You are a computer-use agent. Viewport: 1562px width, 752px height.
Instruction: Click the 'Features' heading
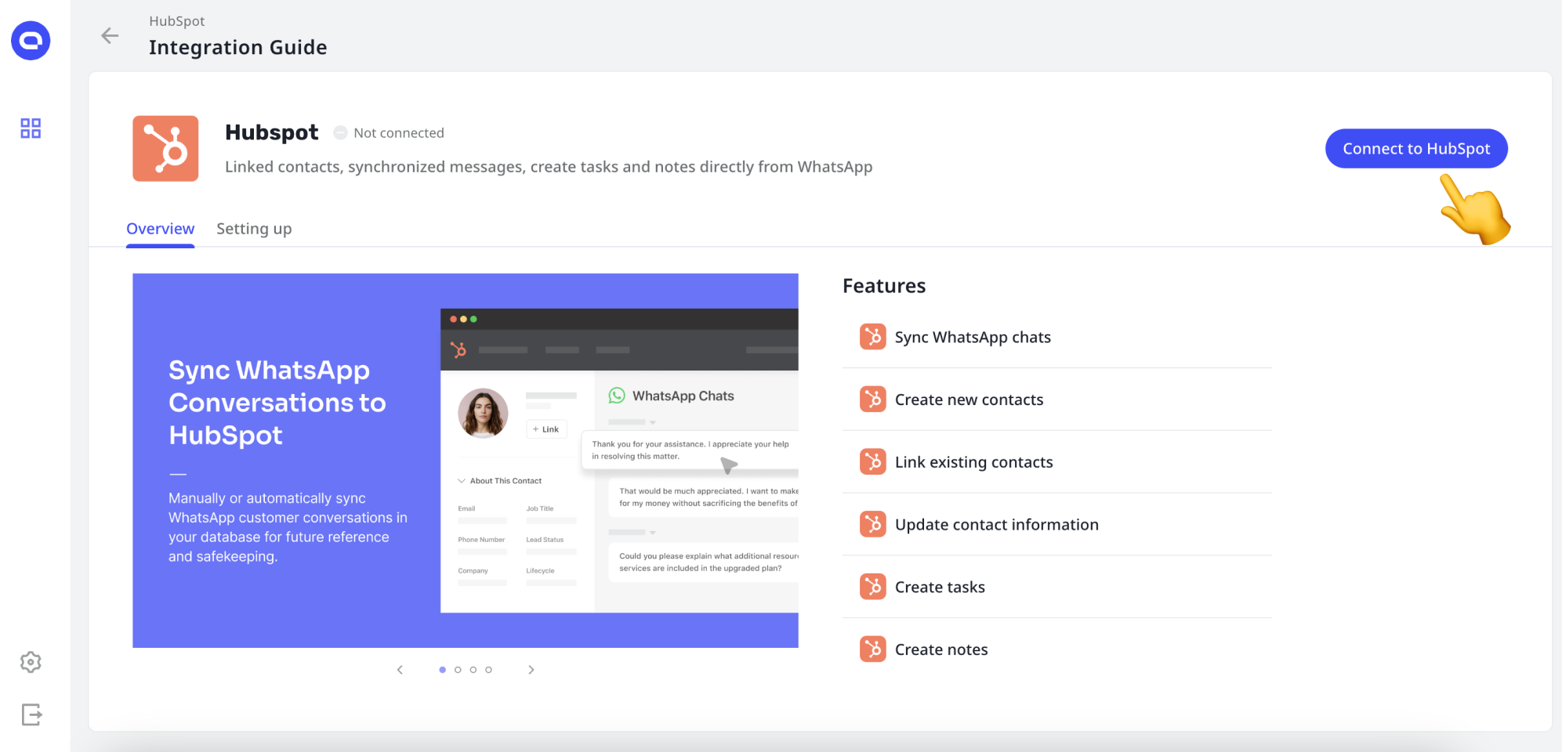tap(884, 286)
